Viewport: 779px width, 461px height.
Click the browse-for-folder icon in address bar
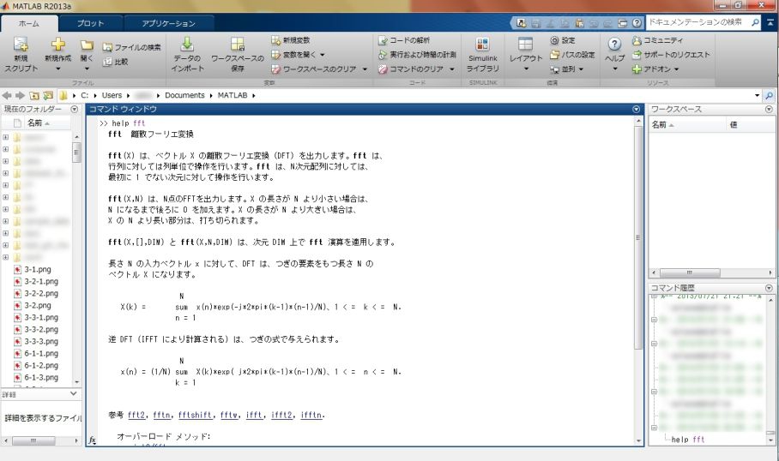[48, 95]
